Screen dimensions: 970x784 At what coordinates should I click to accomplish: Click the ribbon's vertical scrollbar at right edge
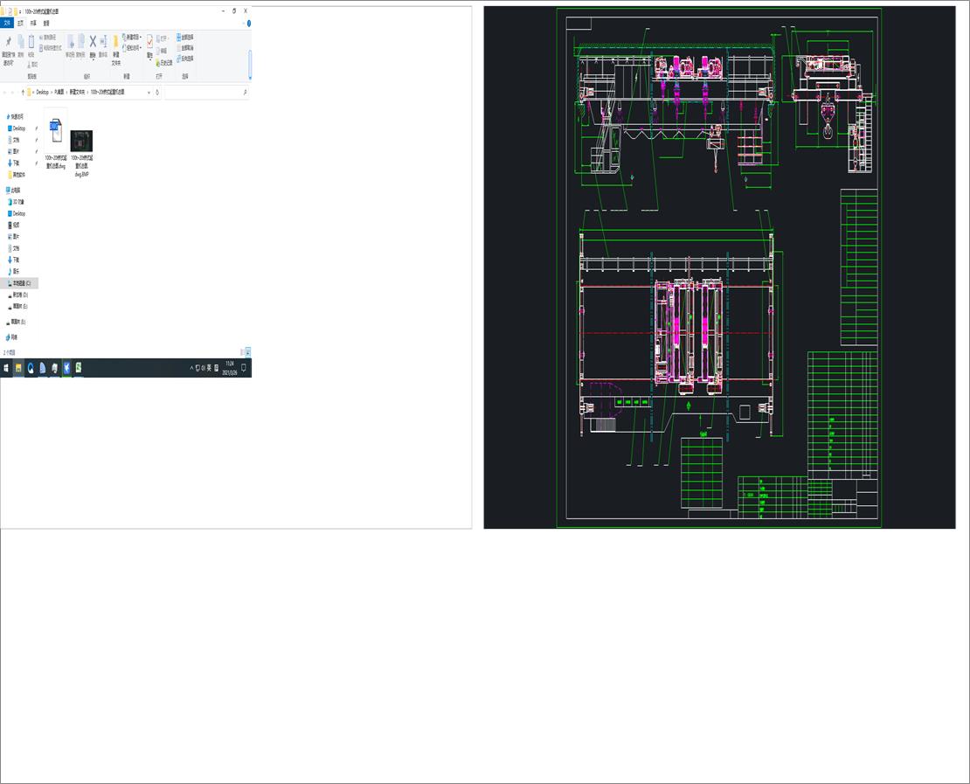(x=250, y=65)
